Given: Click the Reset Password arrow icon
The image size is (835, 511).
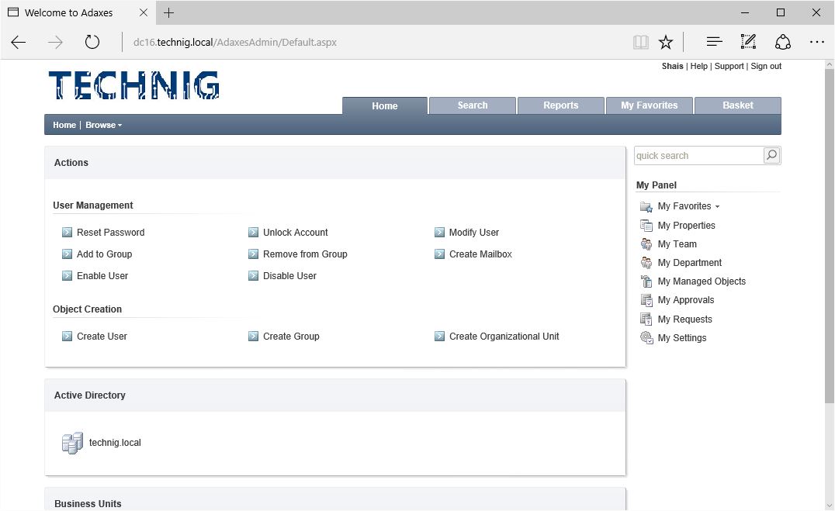Looking at the screenshot, I should (x=67, y=232).
